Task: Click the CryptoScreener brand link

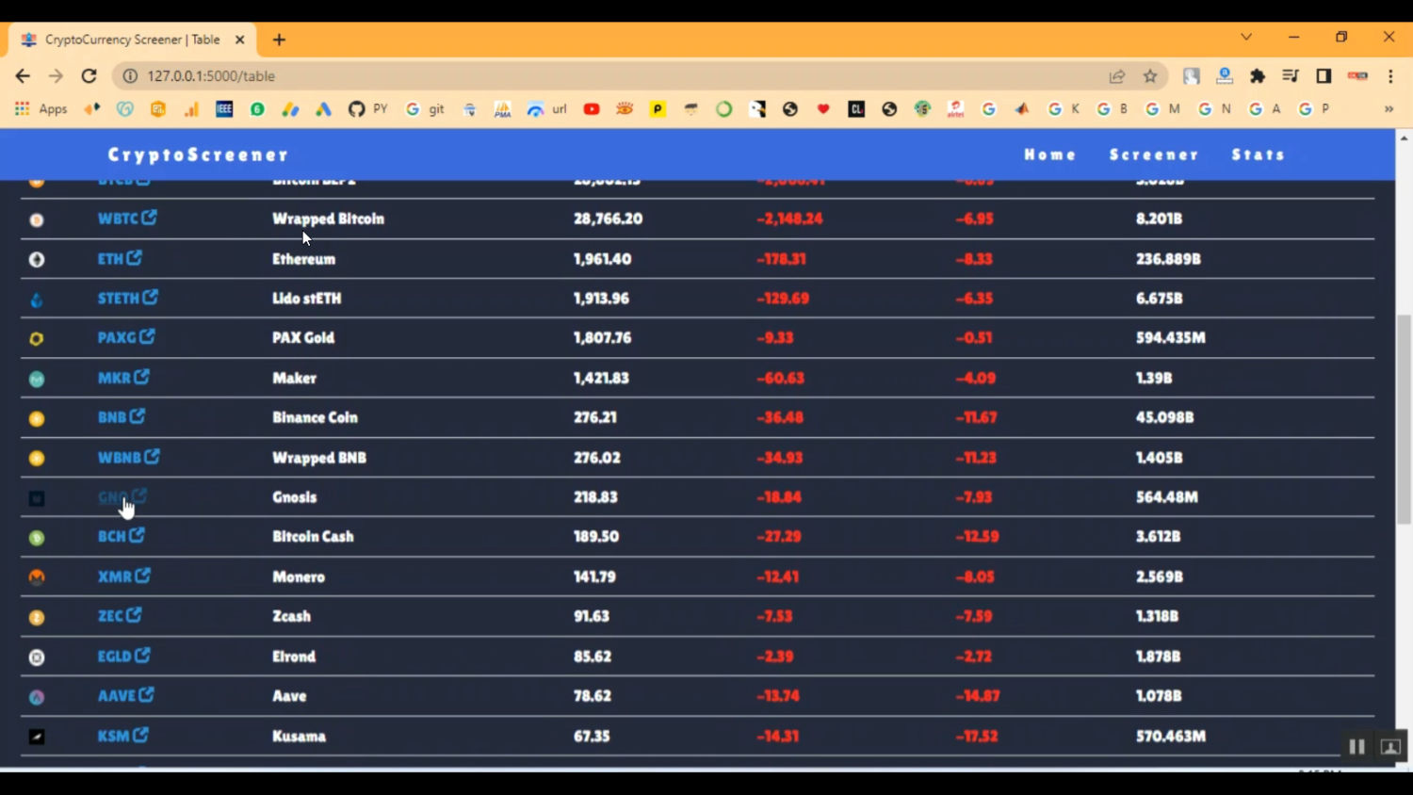Action: click(x=198, y=154)
